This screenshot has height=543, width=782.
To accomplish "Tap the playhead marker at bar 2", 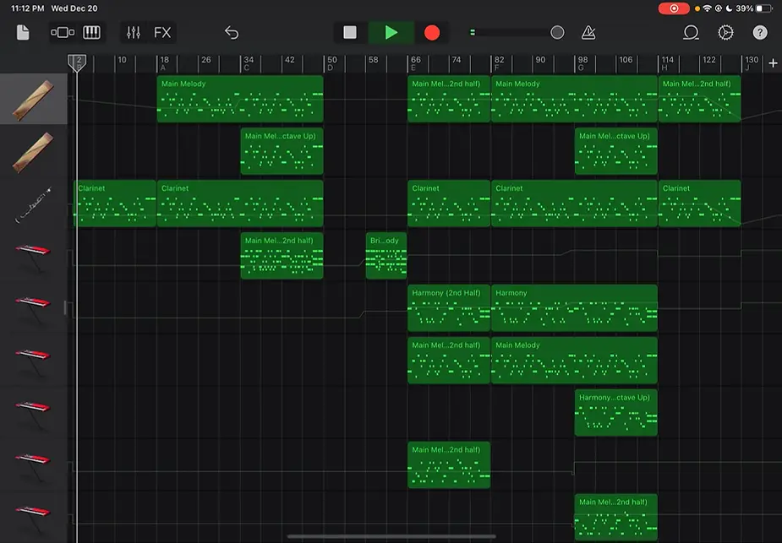I will pyautogui.click(x=77, y=62).
